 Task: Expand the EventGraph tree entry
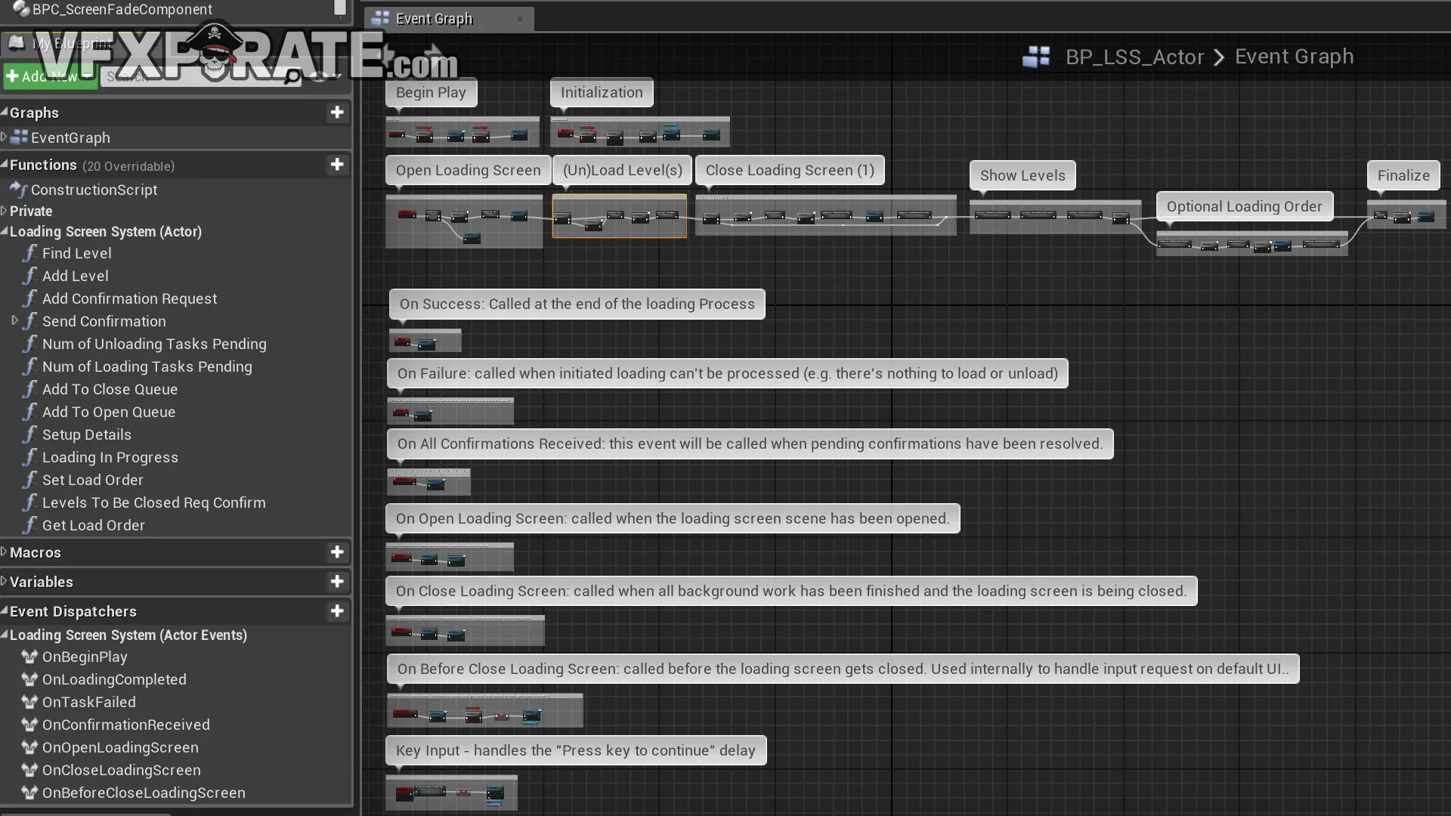[x=5, y=137]
